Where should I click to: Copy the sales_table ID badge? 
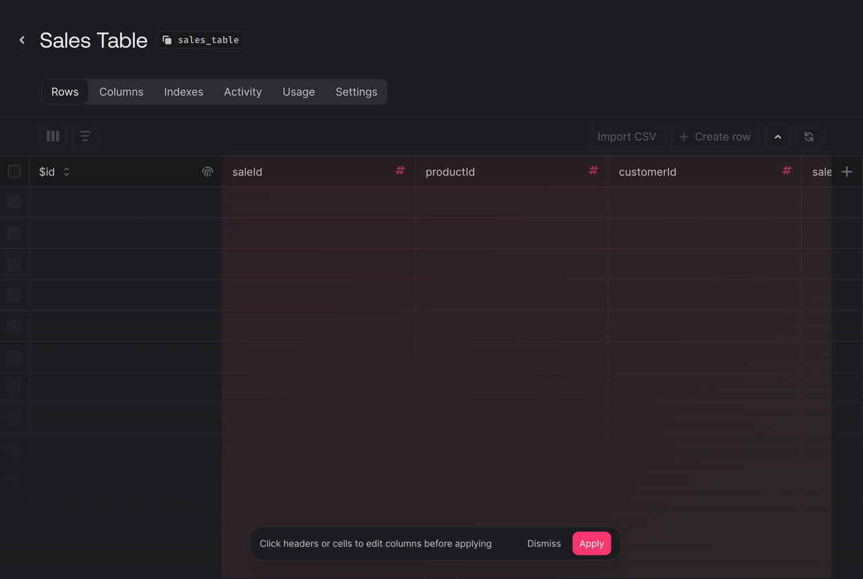click(x=201, y=40)
